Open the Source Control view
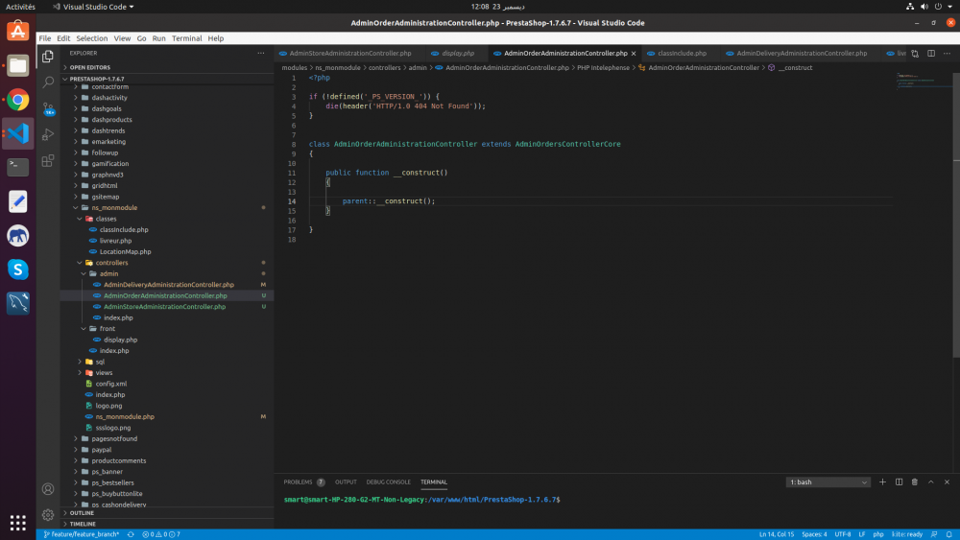Image resolution: width=960 pixels, height=540 pixels. point(48,108)
